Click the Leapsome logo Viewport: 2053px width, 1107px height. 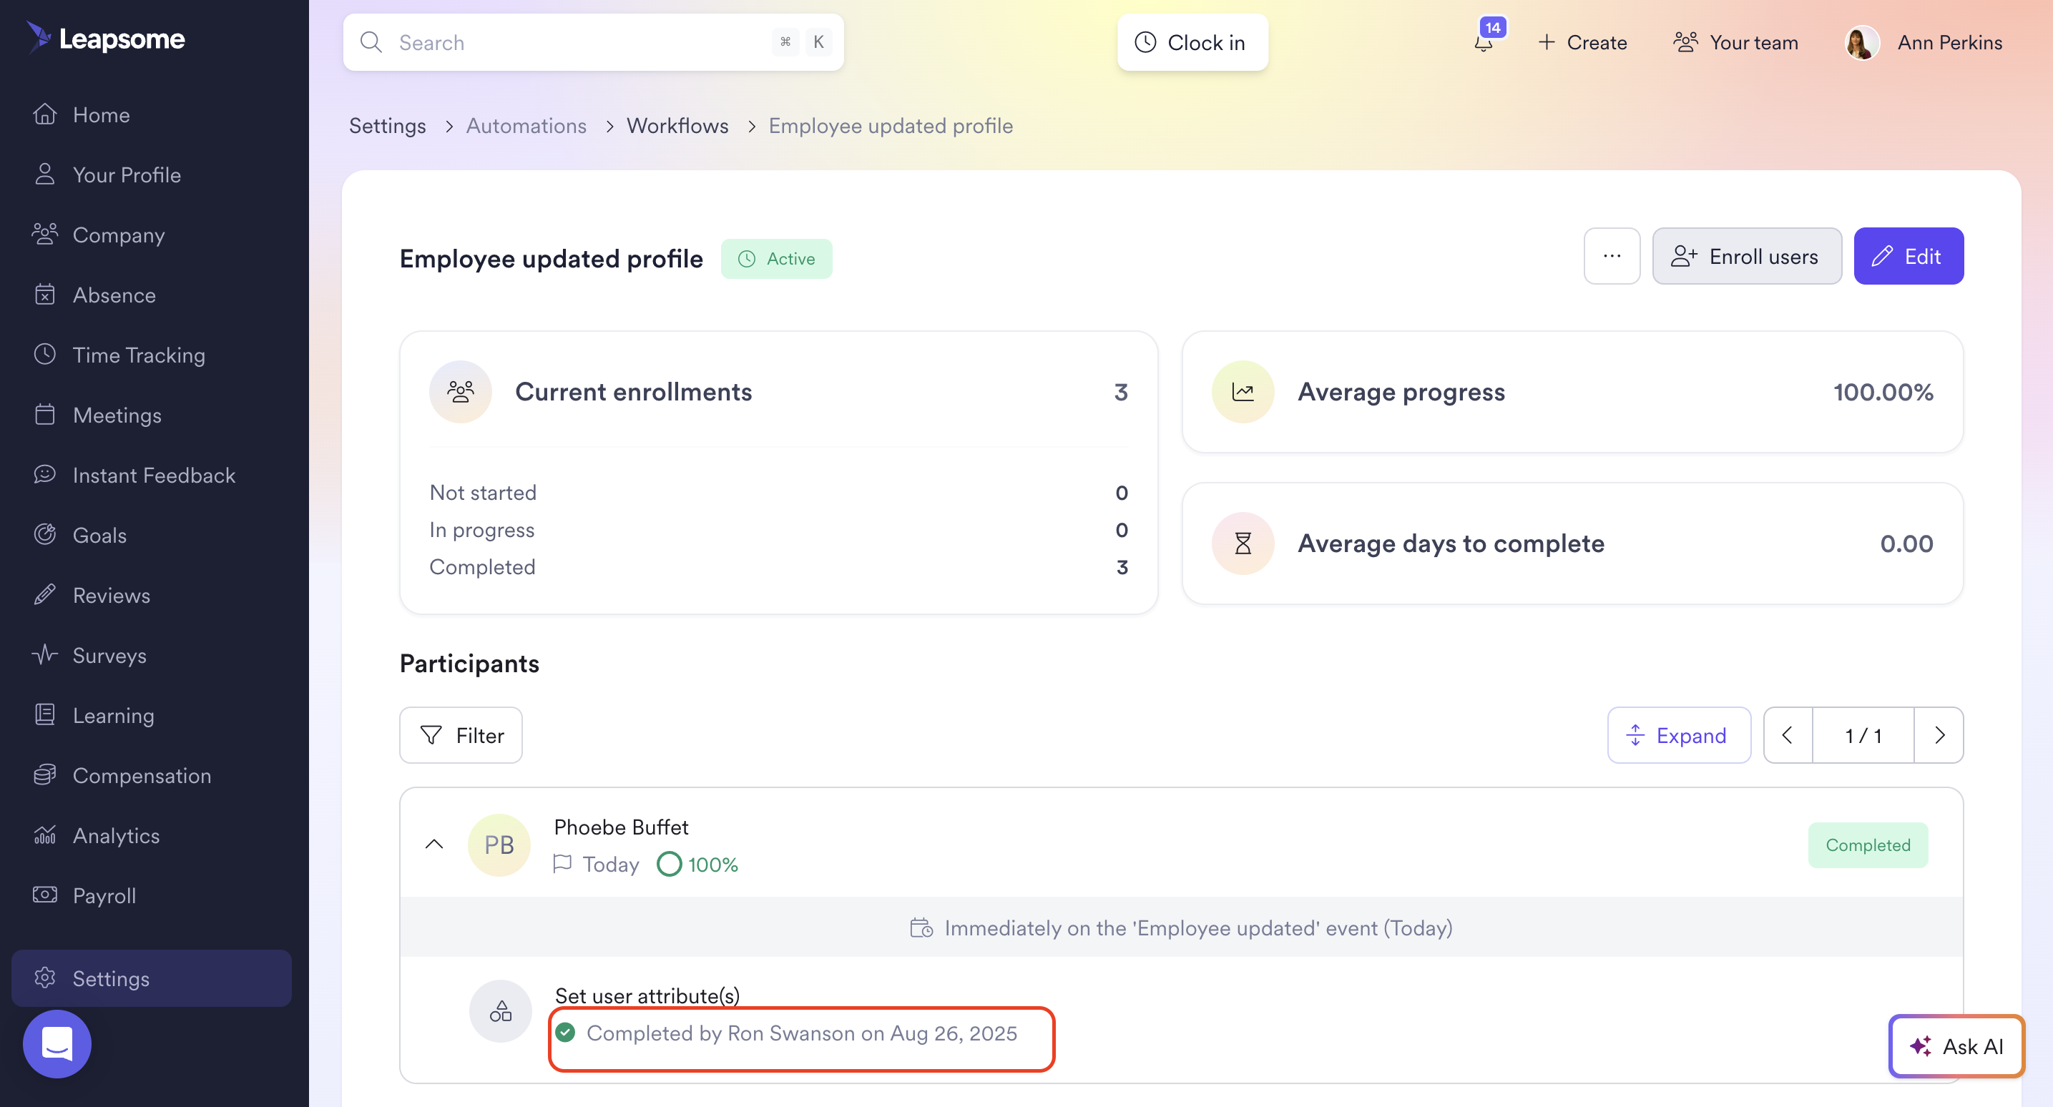point(106,38)
